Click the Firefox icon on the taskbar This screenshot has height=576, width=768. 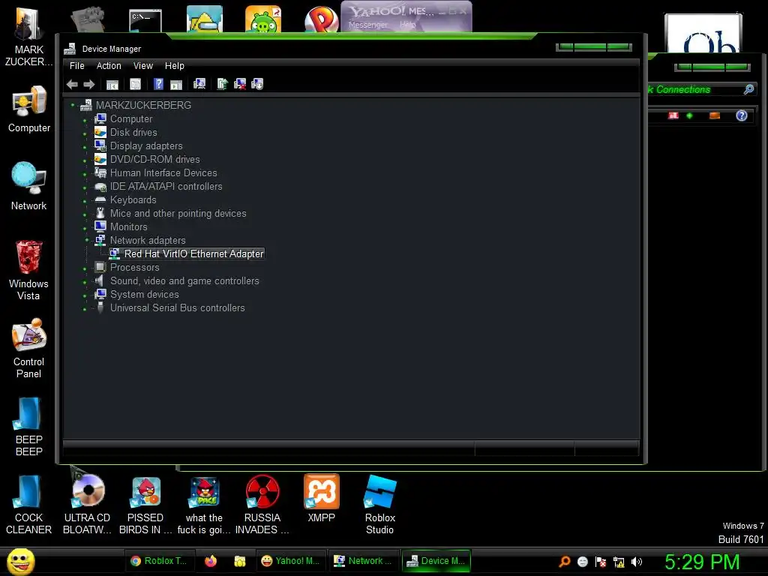coord(211,561)
